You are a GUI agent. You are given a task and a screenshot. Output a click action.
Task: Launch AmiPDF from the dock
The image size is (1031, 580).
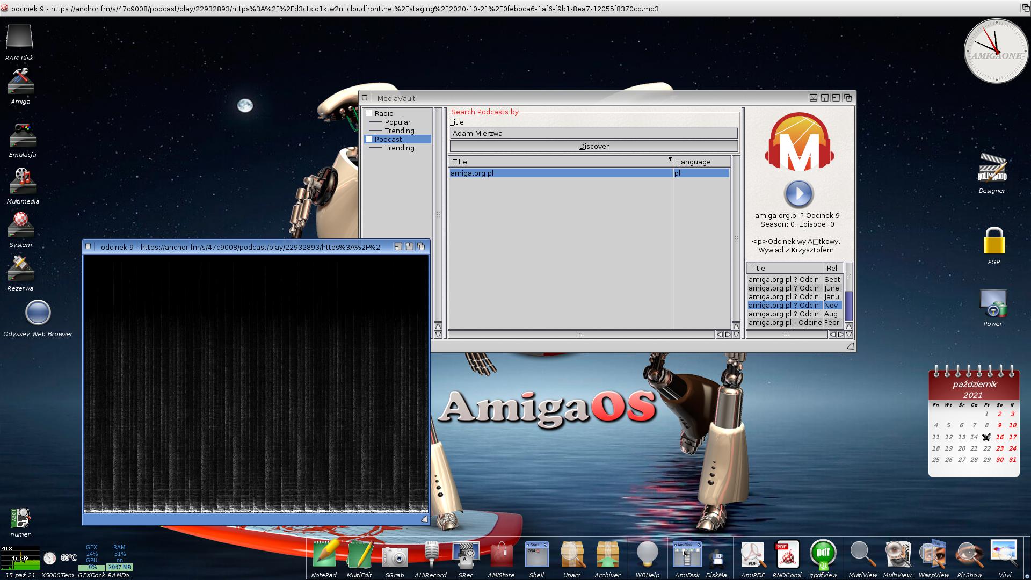pyautogui.click(x=753, y=555)
